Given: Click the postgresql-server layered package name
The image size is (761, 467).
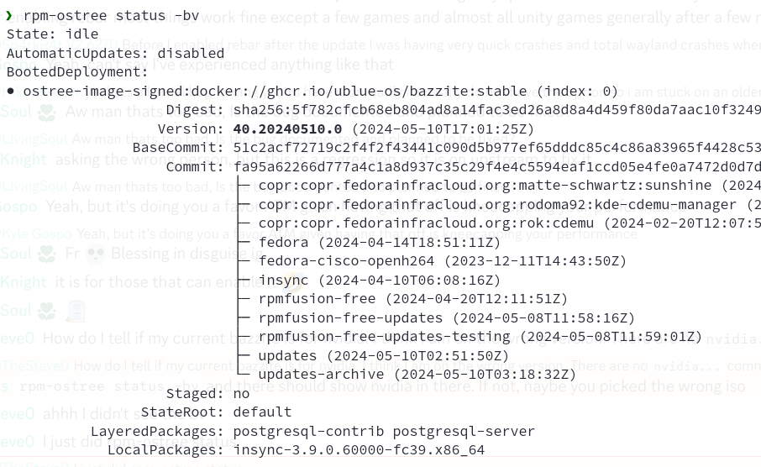Looking at the screenshot, I should (x=464, y=432).
